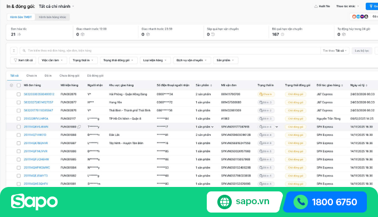The width and height of the screenshot is (378, 217).
Task: Tick checkbox for package FUN002877
Action: [x=18, y=102]
